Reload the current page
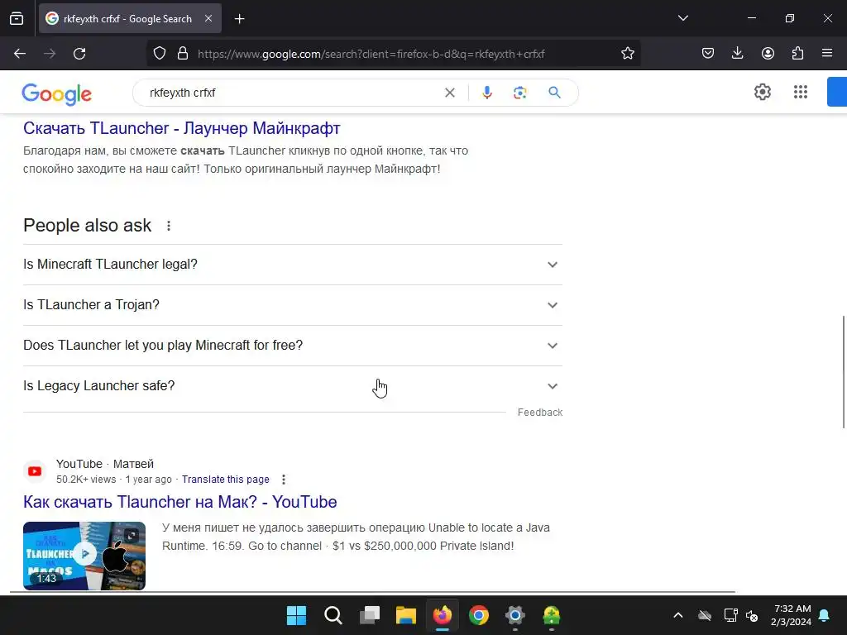847x635 pixels. point(79,54)
